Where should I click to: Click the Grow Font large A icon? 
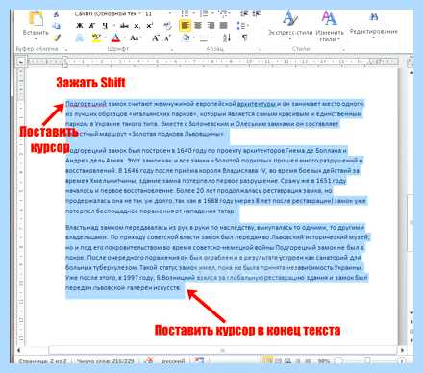pos(155,38)
